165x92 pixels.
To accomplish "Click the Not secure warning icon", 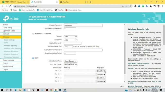I will (15, 6).
